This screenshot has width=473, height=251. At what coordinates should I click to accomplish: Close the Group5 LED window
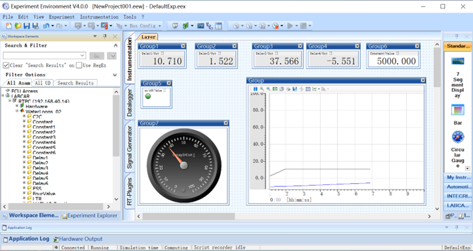pos(169,83)
